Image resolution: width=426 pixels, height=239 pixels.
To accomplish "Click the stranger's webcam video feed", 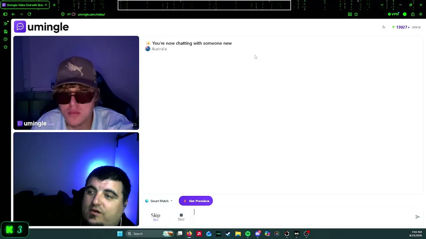I will click(x=76, y=83).
